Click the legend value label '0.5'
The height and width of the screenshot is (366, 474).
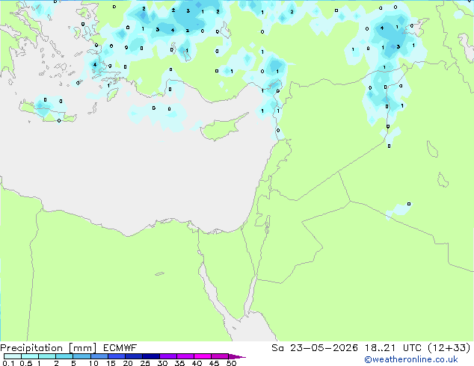click(x=26, y=363)
